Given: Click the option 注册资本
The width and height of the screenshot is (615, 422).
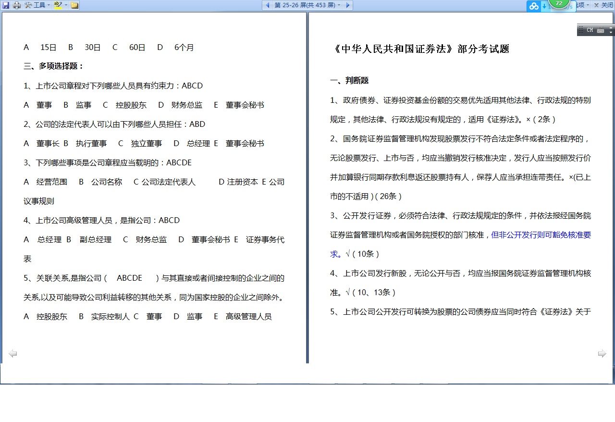Looking at the screenshot, I should (243, 182).
